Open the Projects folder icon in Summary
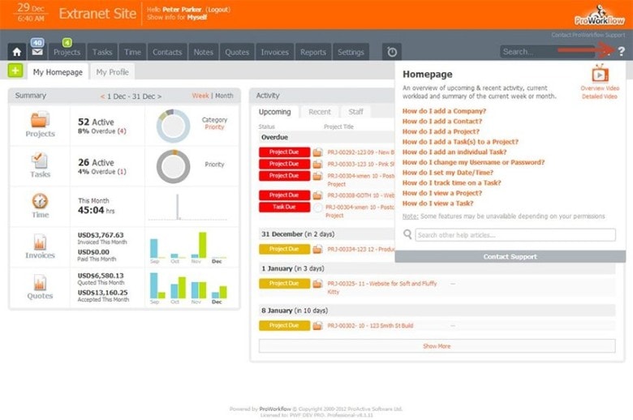 pos(40,121)
